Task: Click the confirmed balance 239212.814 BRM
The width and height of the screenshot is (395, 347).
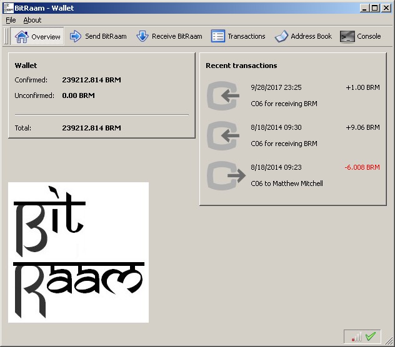Action: [91, 80]
